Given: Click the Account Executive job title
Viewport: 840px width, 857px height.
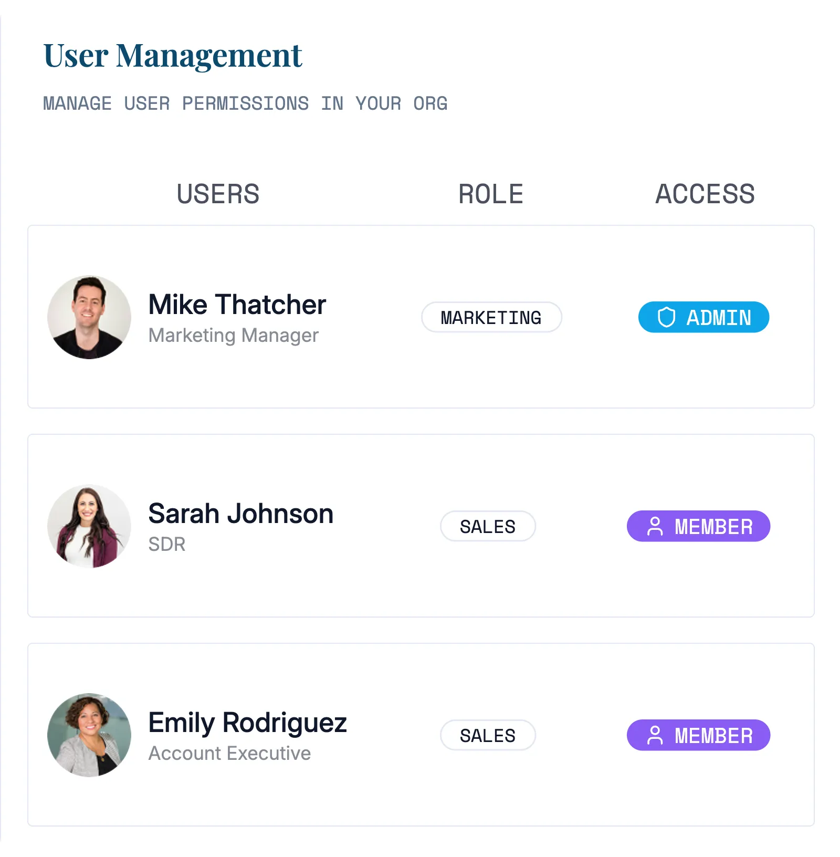Looking at the screenshot, I should (230, 754).
